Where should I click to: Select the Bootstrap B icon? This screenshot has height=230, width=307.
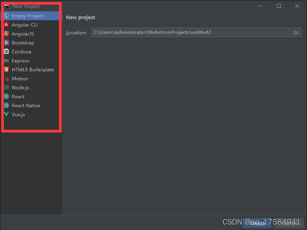tap(7, 42)
